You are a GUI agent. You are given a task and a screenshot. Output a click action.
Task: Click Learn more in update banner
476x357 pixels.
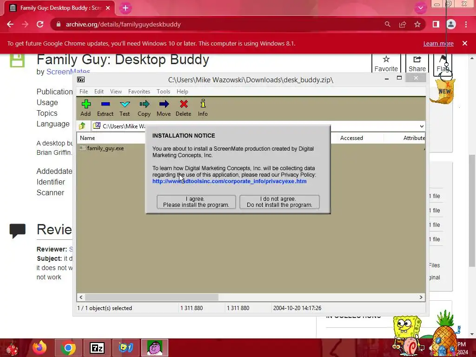pyautogui.click(x=438, y=43)
